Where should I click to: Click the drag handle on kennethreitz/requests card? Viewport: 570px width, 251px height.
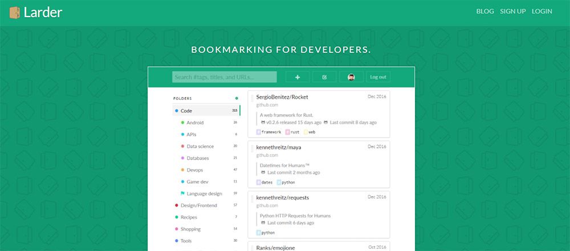252,199
